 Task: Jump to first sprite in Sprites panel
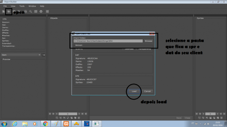click(197, 114)
